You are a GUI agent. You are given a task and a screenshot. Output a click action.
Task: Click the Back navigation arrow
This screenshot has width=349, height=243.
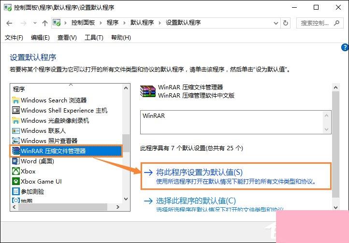[9, 23]
